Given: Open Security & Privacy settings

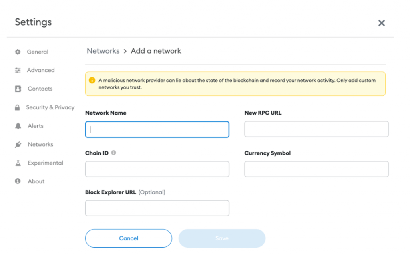Looking at the screenshot, I should [50, 107].
